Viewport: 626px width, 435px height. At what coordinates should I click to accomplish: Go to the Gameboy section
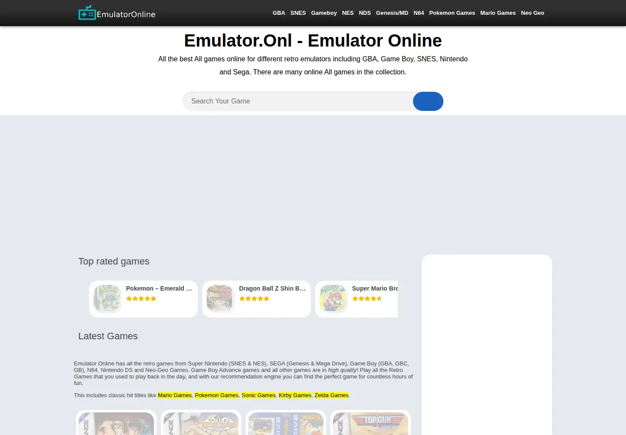click(324, 13)
